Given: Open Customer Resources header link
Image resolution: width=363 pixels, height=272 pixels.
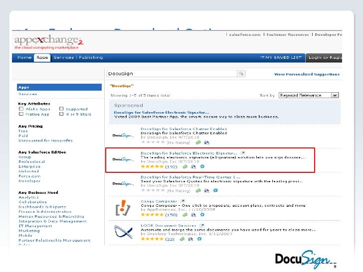Looking at the screenshot, I should point(288,35).
